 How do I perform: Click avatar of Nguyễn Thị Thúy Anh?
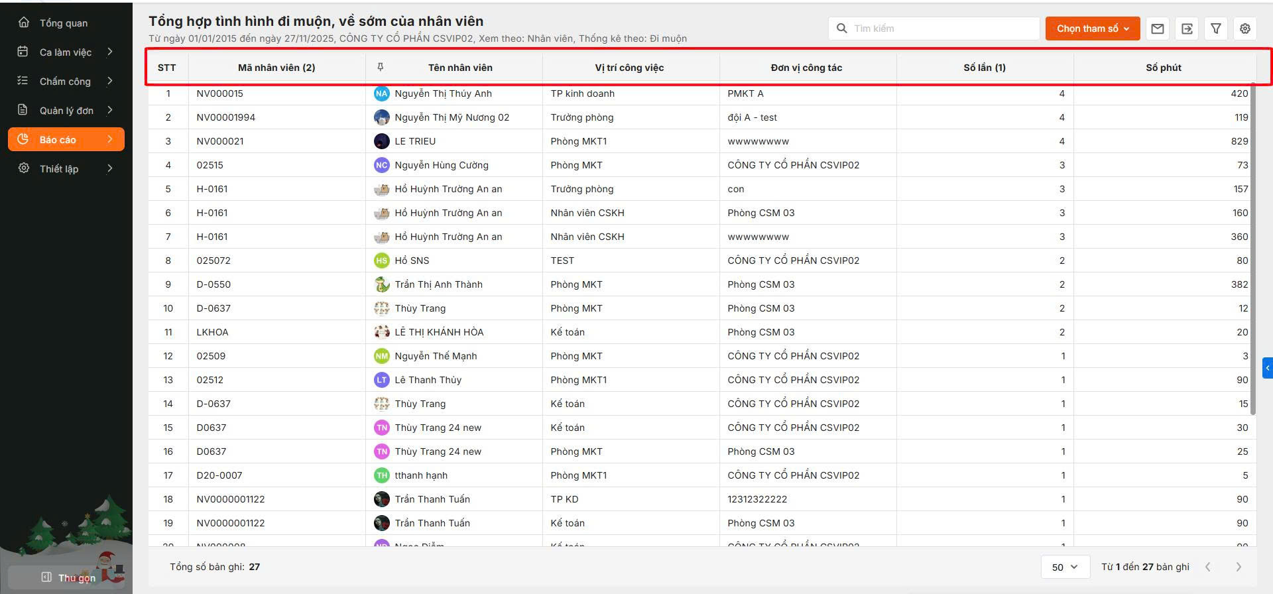point(381,93)
